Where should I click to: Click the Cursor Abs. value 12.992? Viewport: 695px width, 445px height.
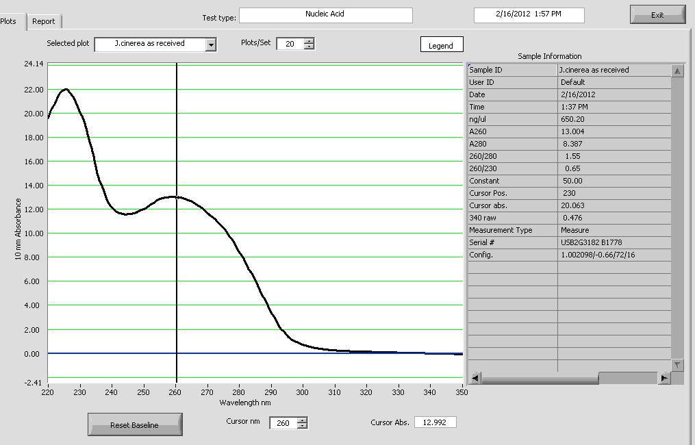(435, 422)
